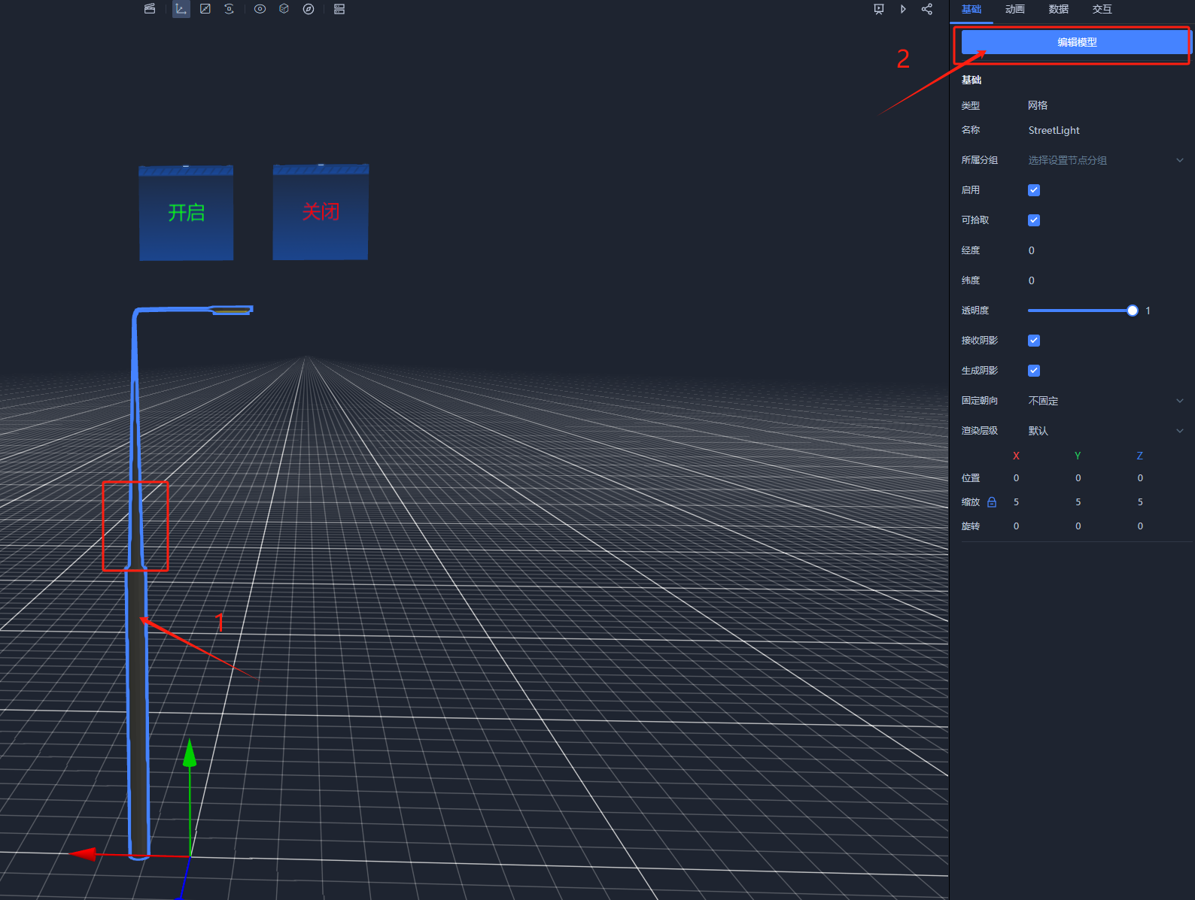
Task: Select the rotate tool icon
Action: click(230, 9)
